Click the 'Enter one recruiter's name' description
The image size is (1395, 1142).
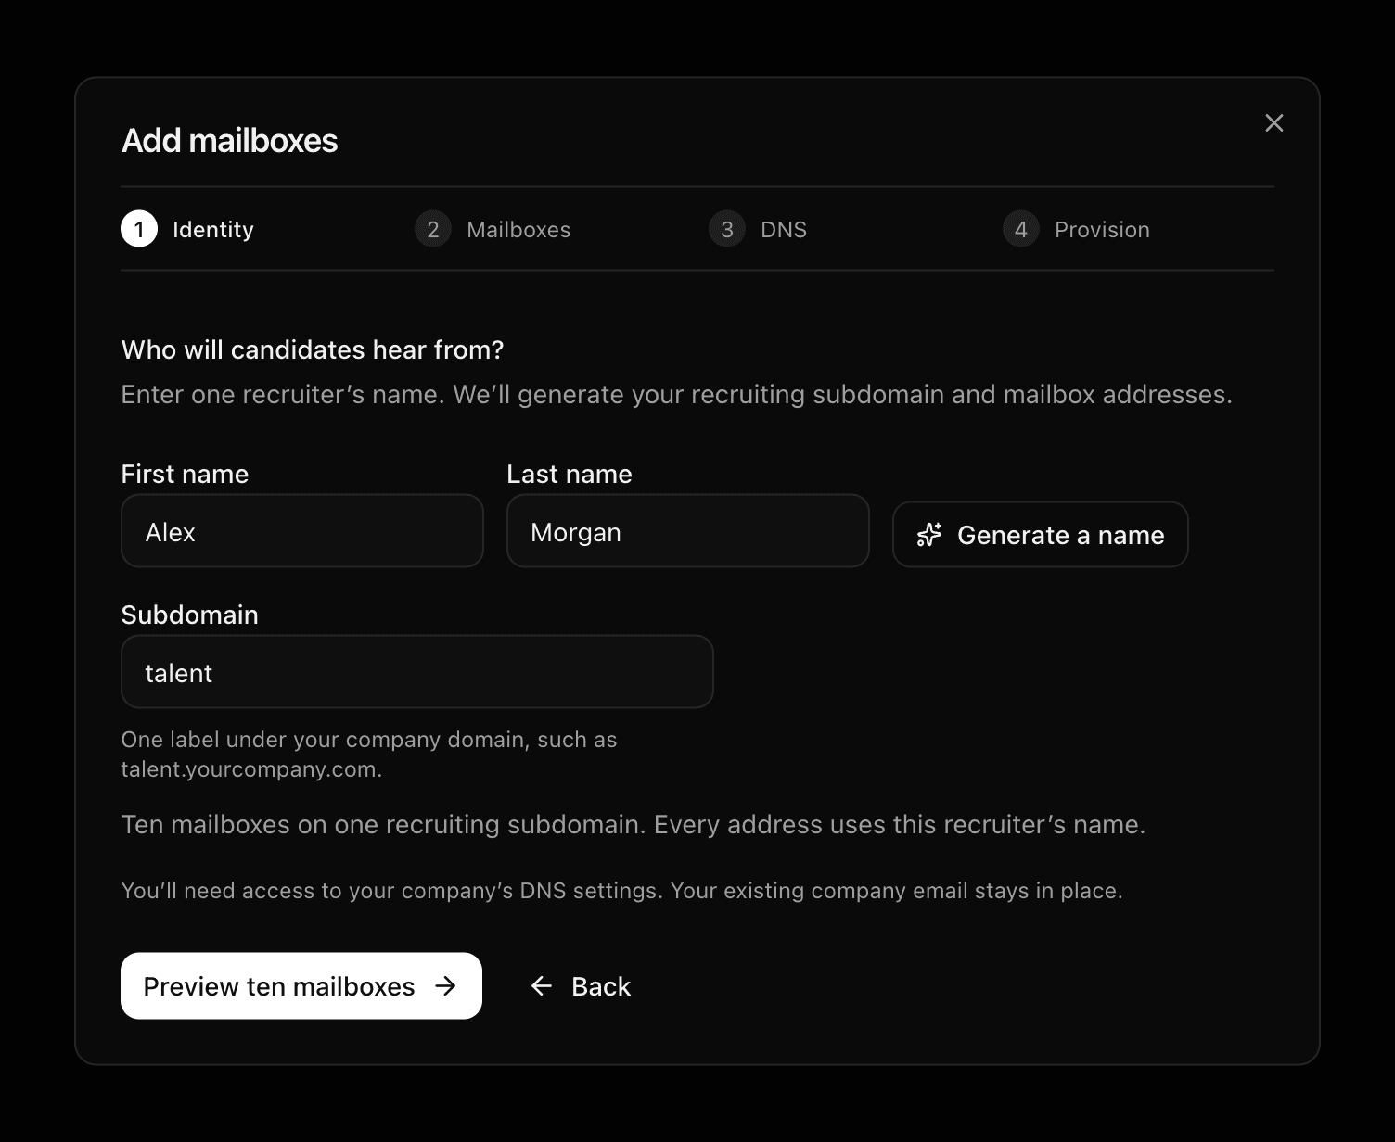point(676,395)
